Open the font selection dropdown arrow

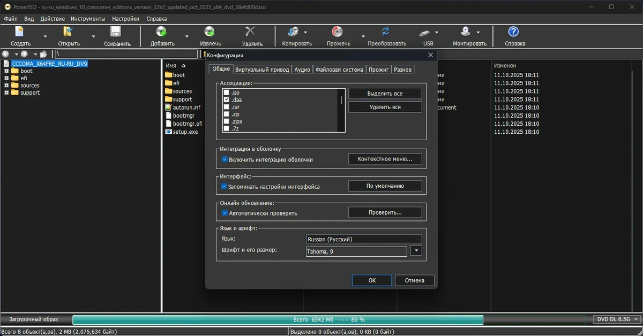416,251
